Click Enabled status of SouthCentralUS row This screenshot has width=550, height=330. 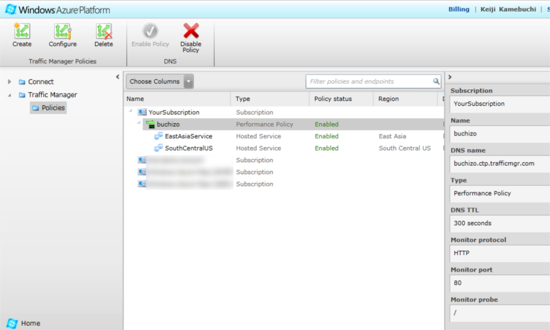point(327,148)
